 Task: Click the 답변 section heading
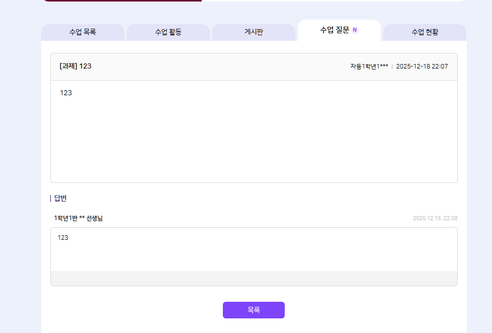[x=60, y=198]
